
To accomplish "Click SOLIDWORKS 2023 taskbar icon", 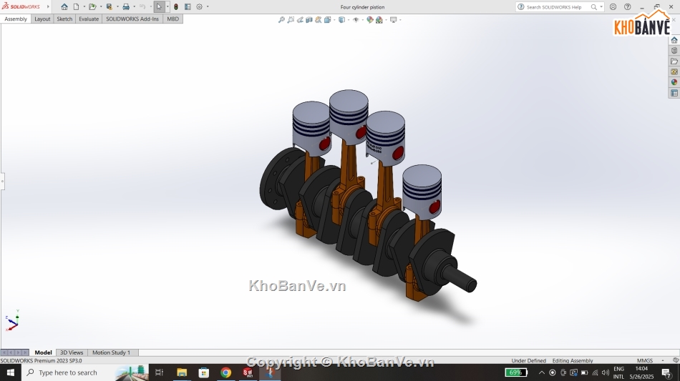I will 248,372.
